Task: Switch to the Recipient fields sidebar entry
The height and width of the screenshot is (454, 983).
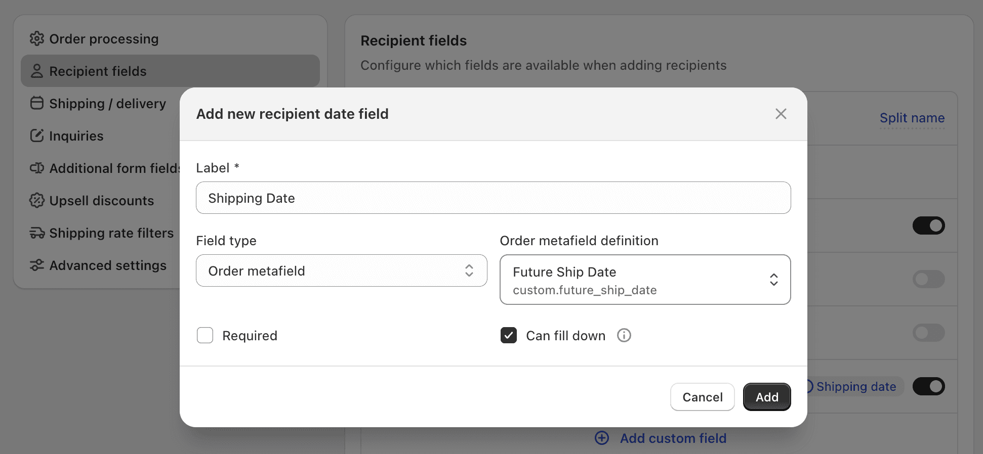Action: pyautogui.click(x=98, y=71)
